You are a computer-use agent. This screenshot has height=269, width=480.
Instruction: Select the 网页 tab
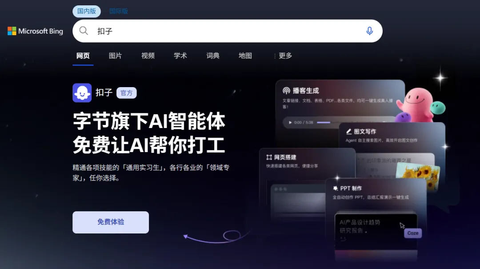(x=83, y=56)
